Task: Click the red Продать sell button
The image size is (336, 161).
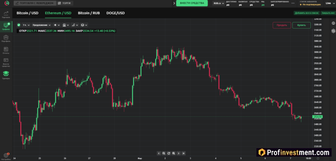Action: click(x=282, y=25)
